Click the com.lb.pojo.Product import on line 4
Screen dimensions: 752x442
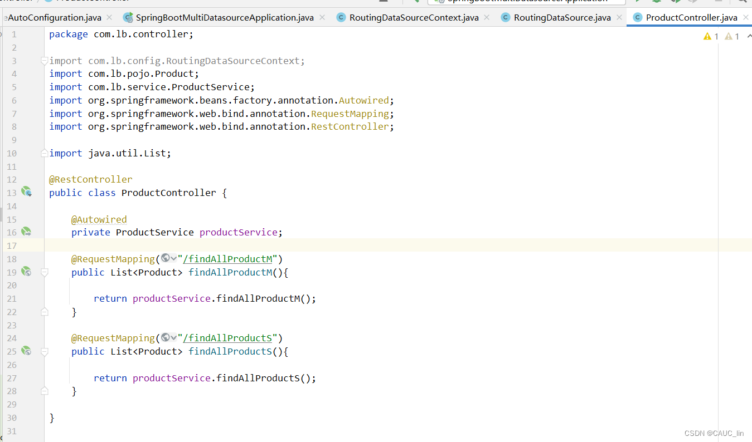[141, 73]
